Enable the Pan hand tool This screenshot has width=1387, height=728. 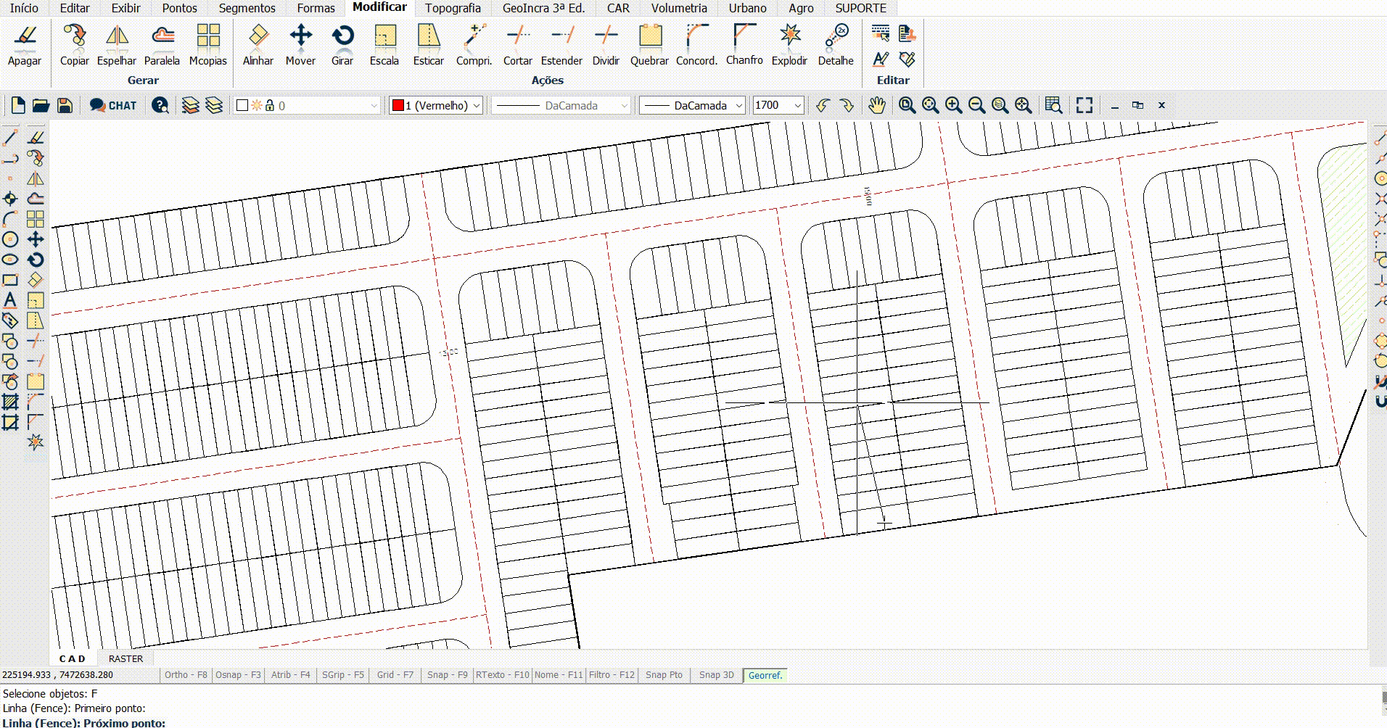coord(877,105)
